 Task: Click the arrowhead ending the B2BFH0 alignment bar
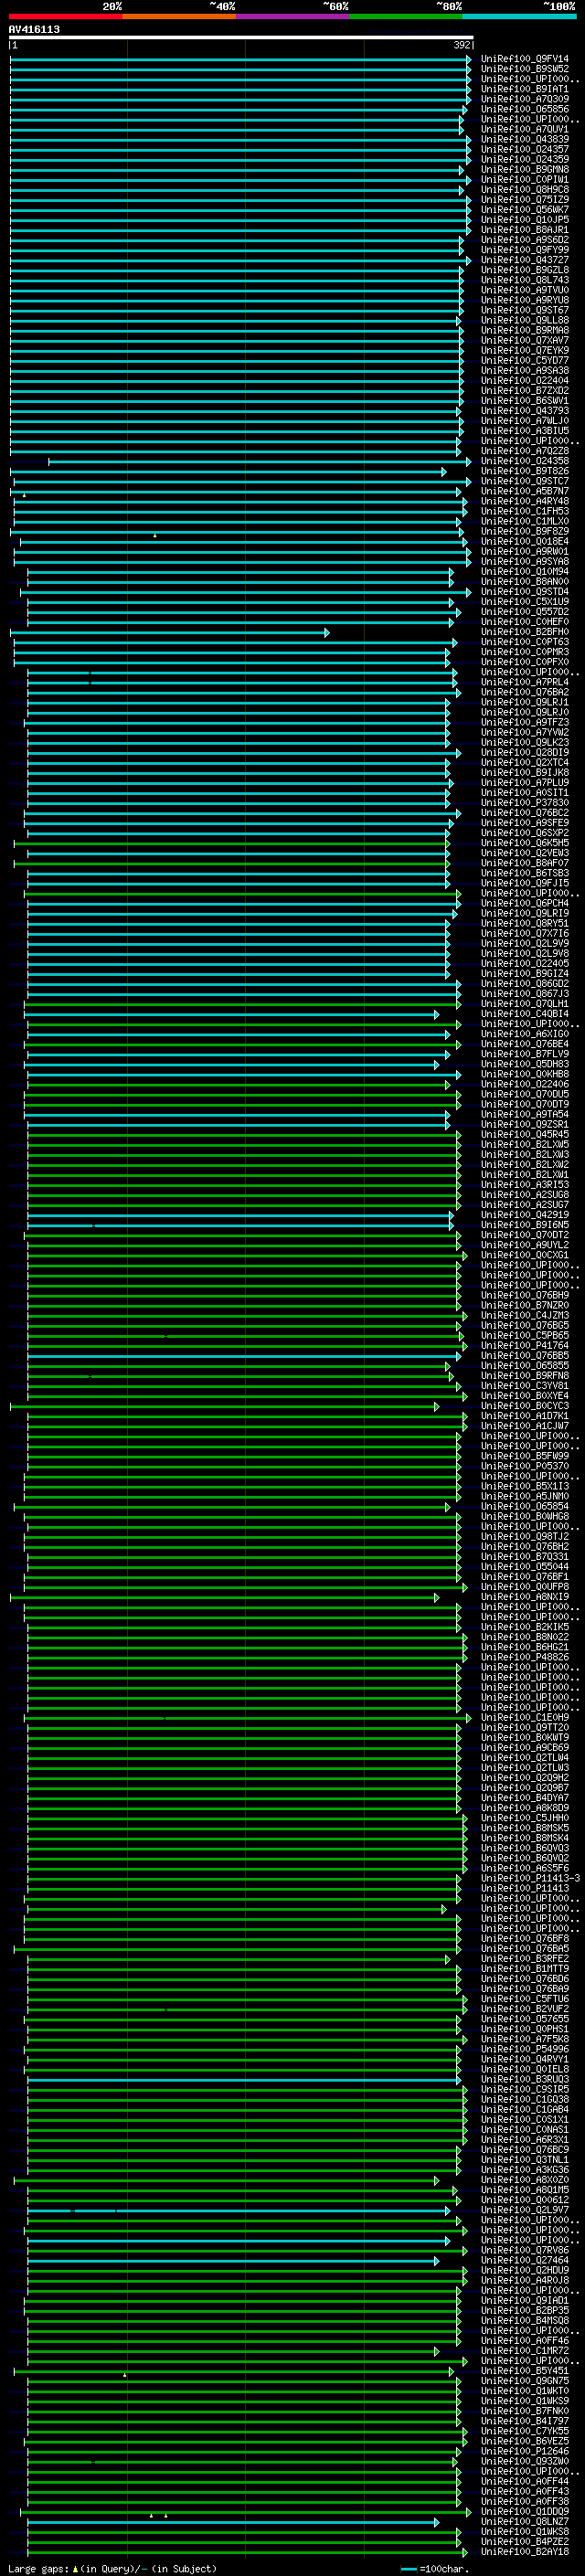coord(326,633)
